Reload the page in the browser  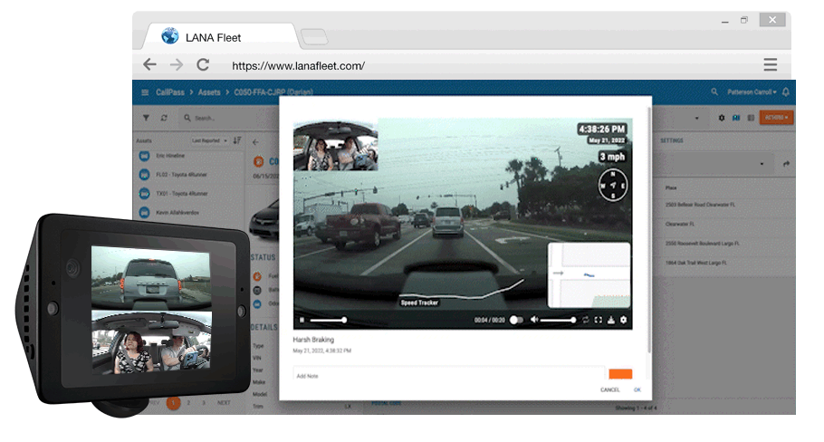point(203,64)
